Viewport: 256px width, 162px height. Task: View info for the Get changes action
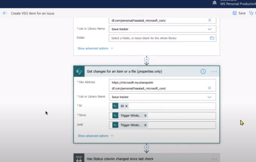coord(203,71)
